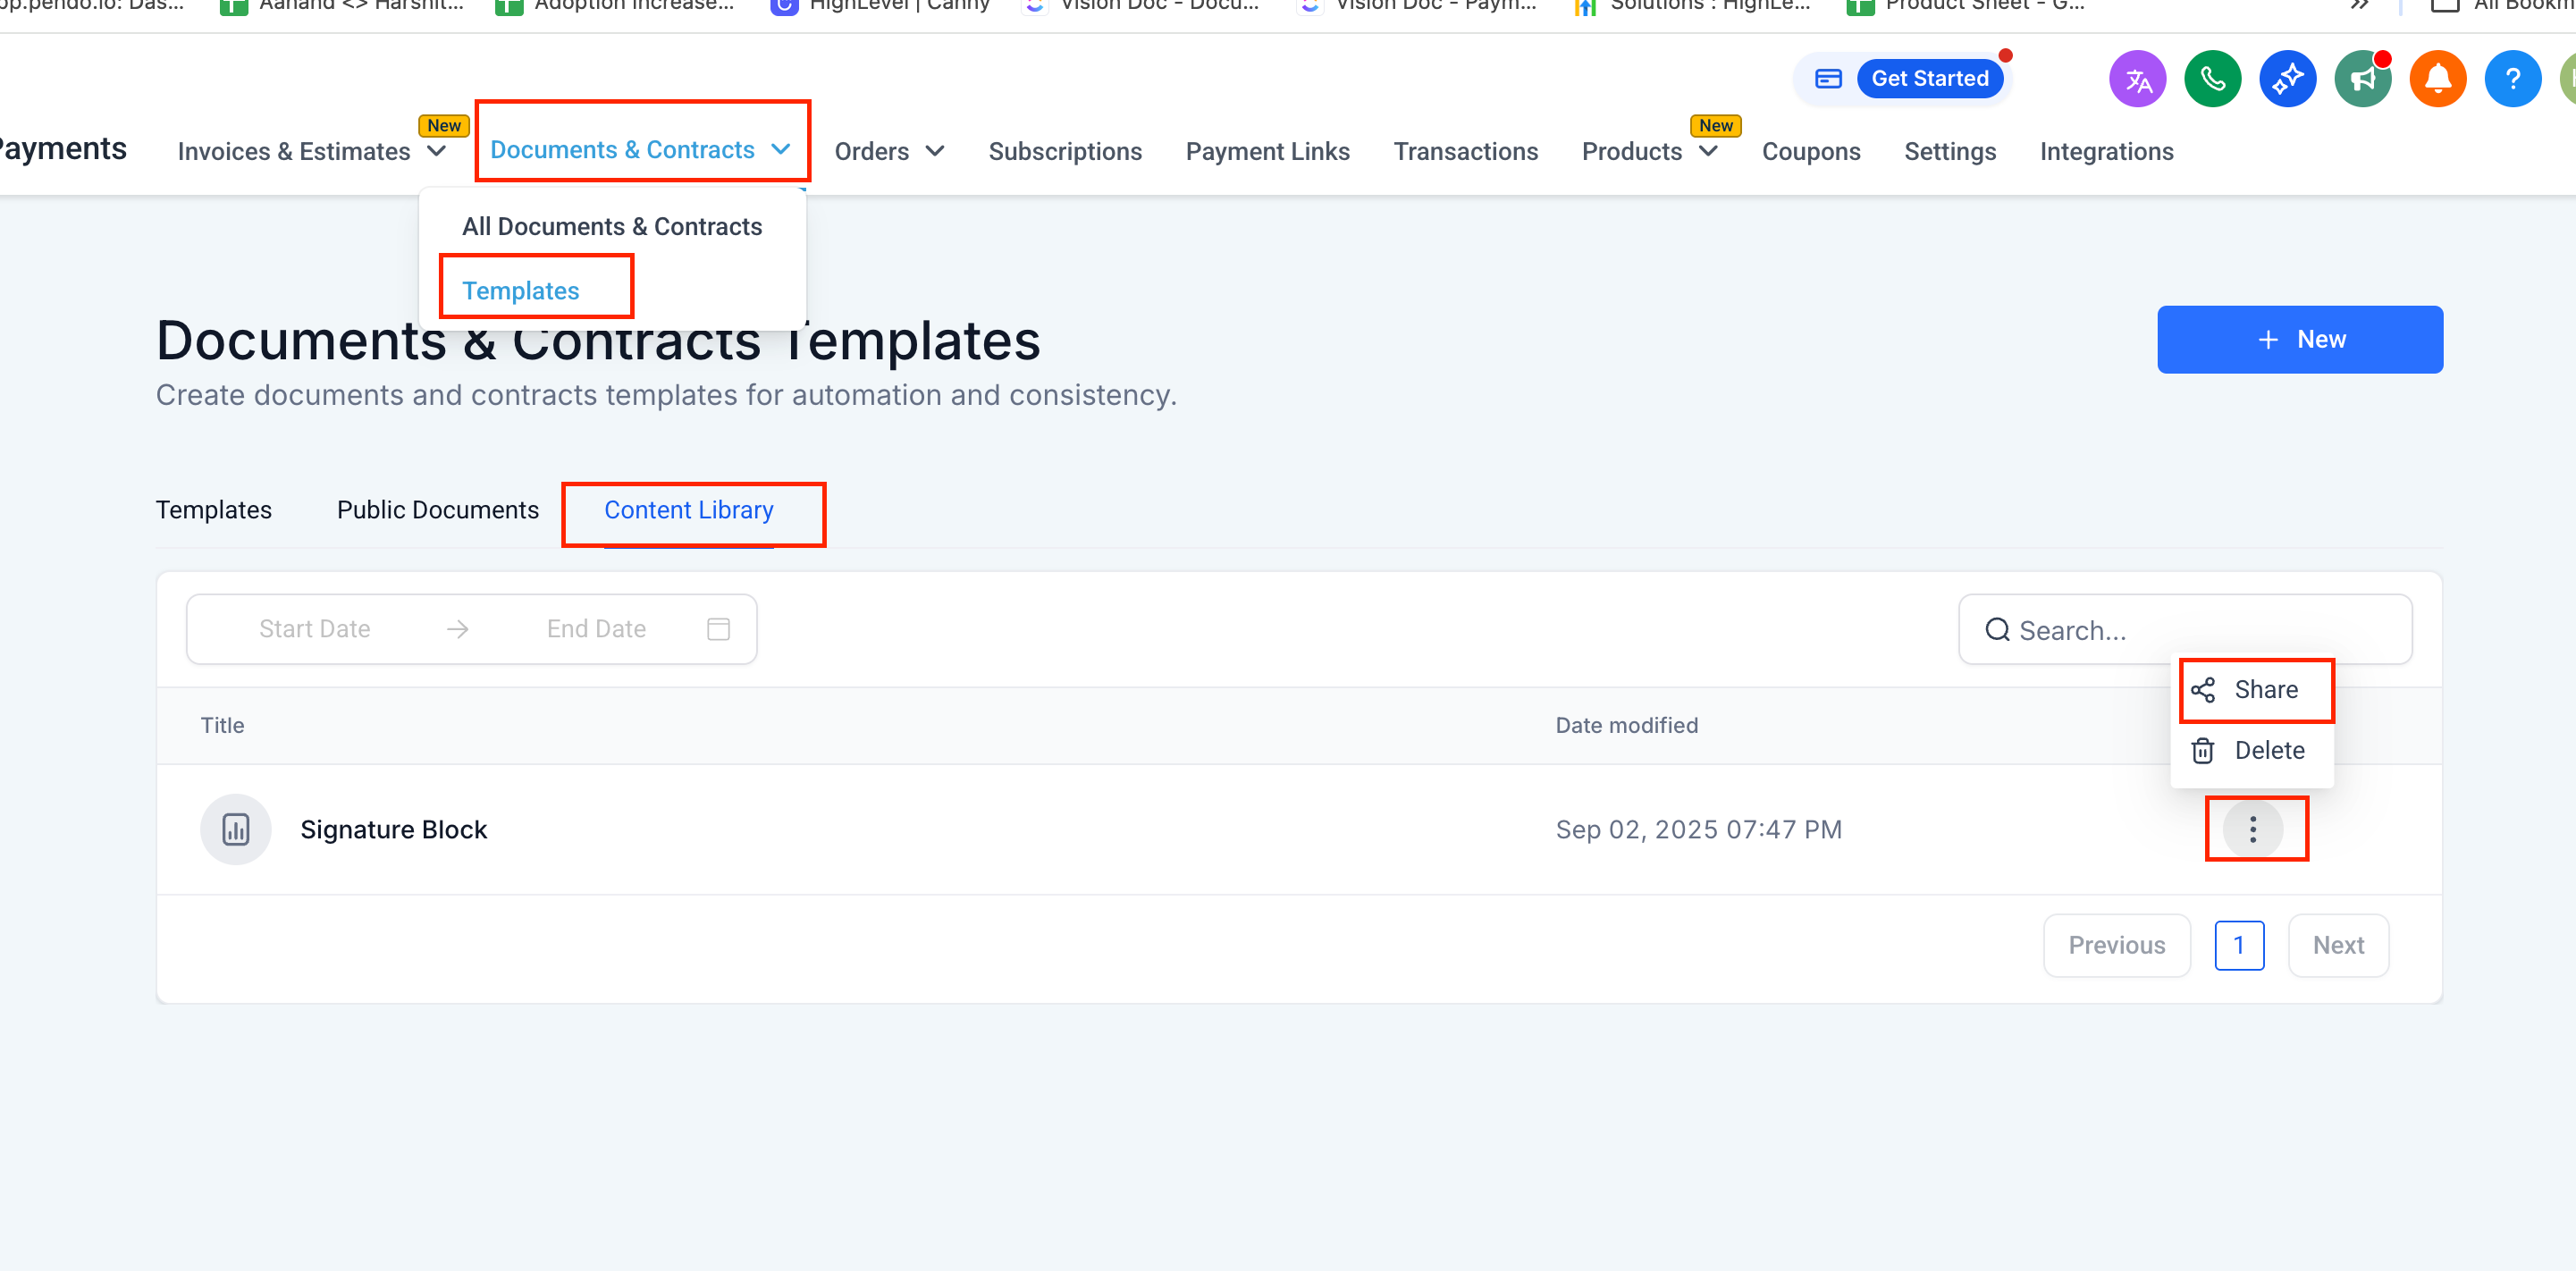The image size is (2576, 1271).
Task: Open the blue AI sparkle assistant icon
Action: (2287, 79)
